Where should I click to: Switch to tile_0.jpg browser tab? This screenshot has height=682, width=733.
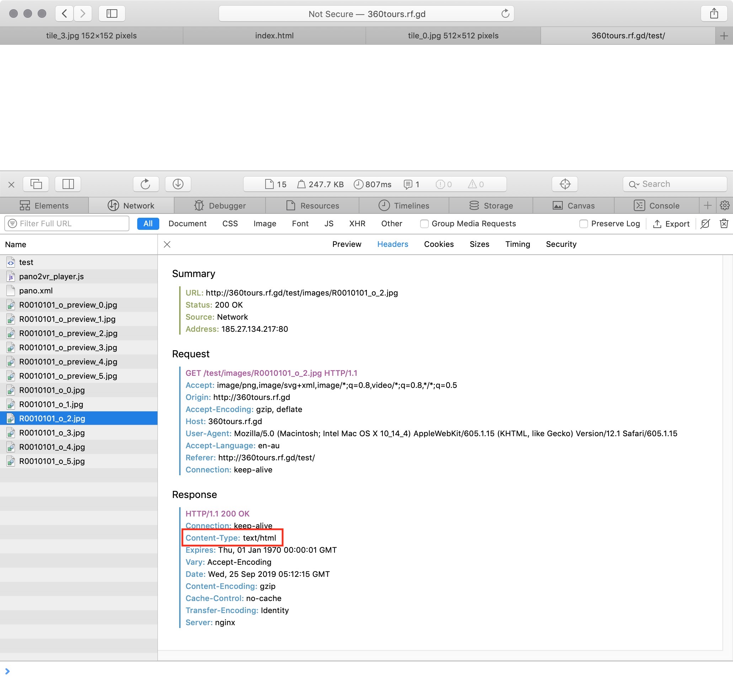[x=453, y=36]
